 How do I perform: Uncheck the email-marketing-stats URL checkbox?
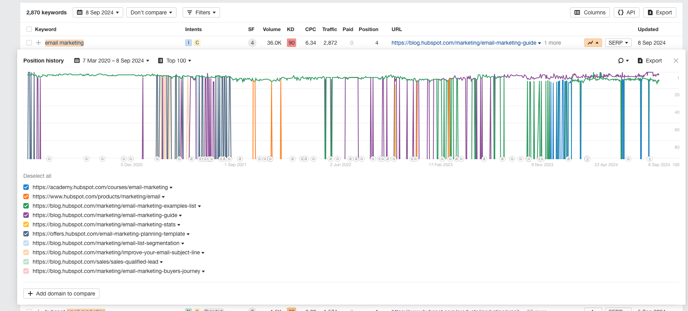coord(26,224)
